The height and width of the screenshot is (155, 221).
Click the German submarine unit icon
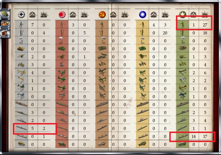(21, 128)
